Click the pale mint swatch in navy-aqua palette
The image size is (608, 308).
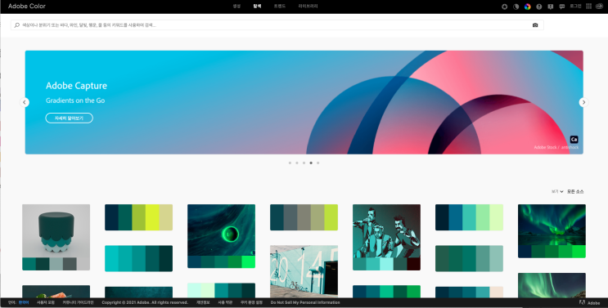click(497, 217)
